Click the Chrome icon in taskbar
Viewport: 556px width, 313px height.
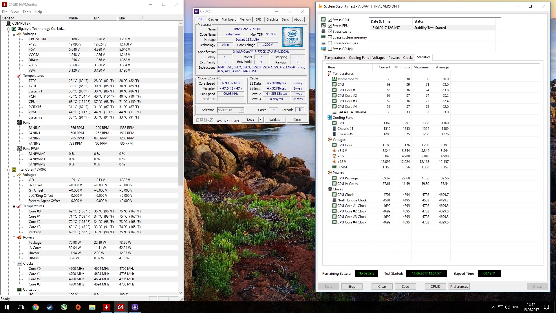pyautogui.click(x=36, y=307)
